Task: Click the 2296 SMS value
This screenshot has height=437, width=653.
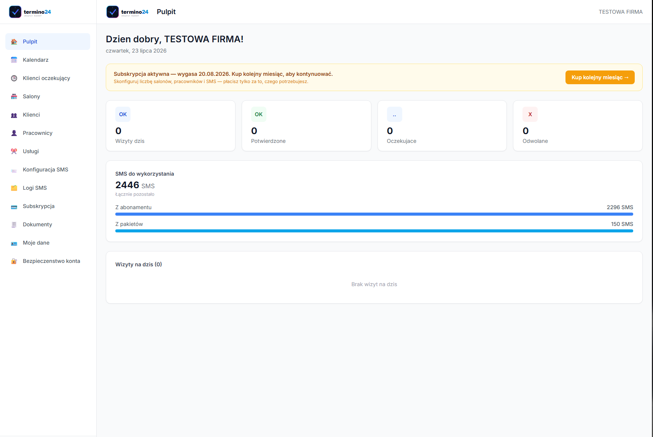Action: [620, 207]
